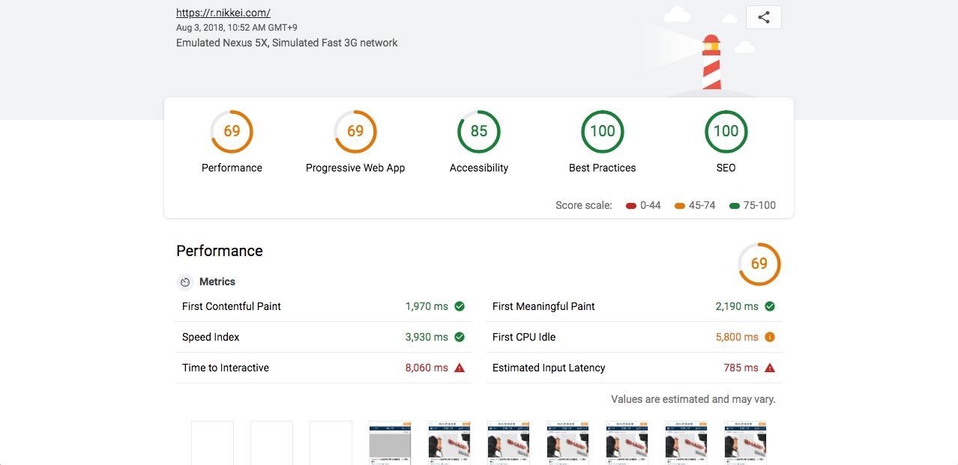Image resolution: width=958 pixels, height=465 pixels.
Task: Jump to Progressive Web App category label
Action: 355,168
